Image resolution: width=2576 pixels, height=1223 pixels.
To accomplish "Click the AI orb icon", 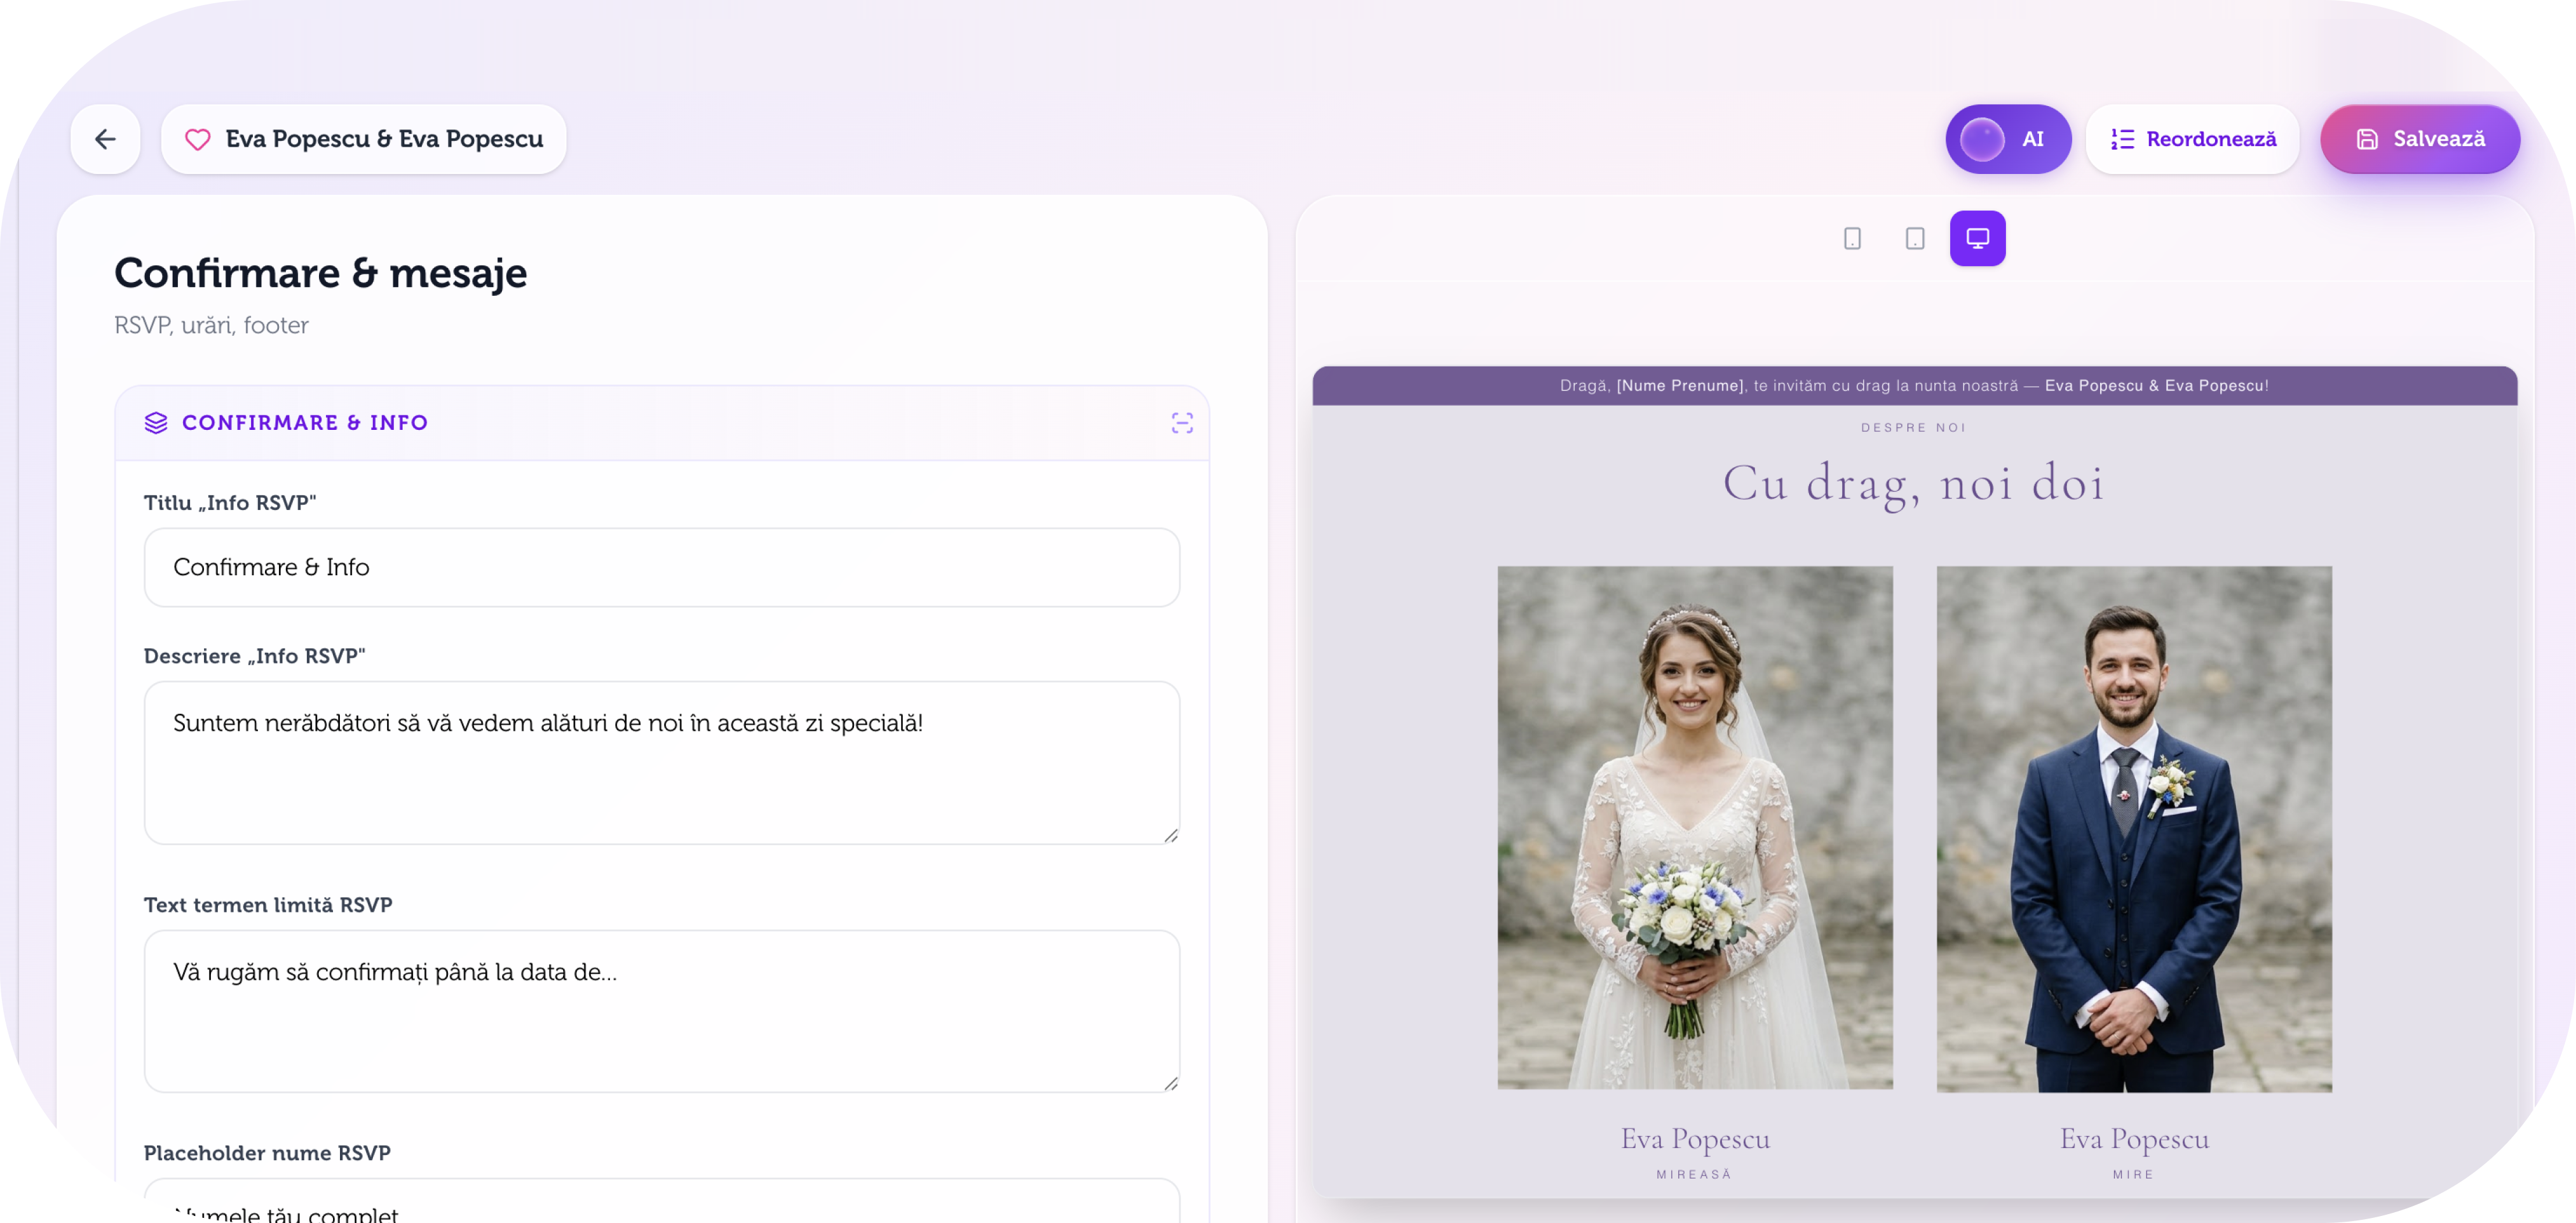I will [x=1982, y=139].
